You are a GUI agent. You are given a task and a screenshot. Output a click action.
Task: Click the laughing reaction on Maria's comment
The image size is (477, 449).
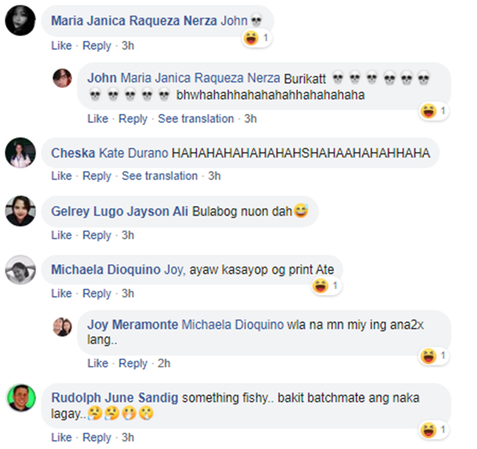256,38
